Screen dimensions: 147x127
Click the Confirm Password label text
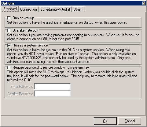[x=20, y=94]
